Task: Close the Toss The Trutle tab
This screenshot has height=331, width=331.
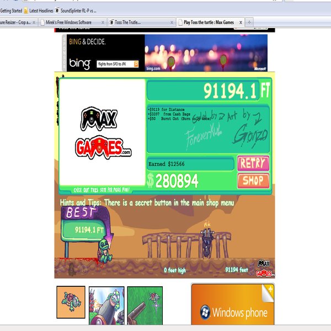Action: tap(172, 23)
